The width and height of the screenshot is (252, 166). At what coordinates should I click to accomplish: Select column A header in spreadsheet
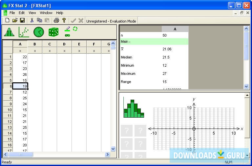(20, 44)
